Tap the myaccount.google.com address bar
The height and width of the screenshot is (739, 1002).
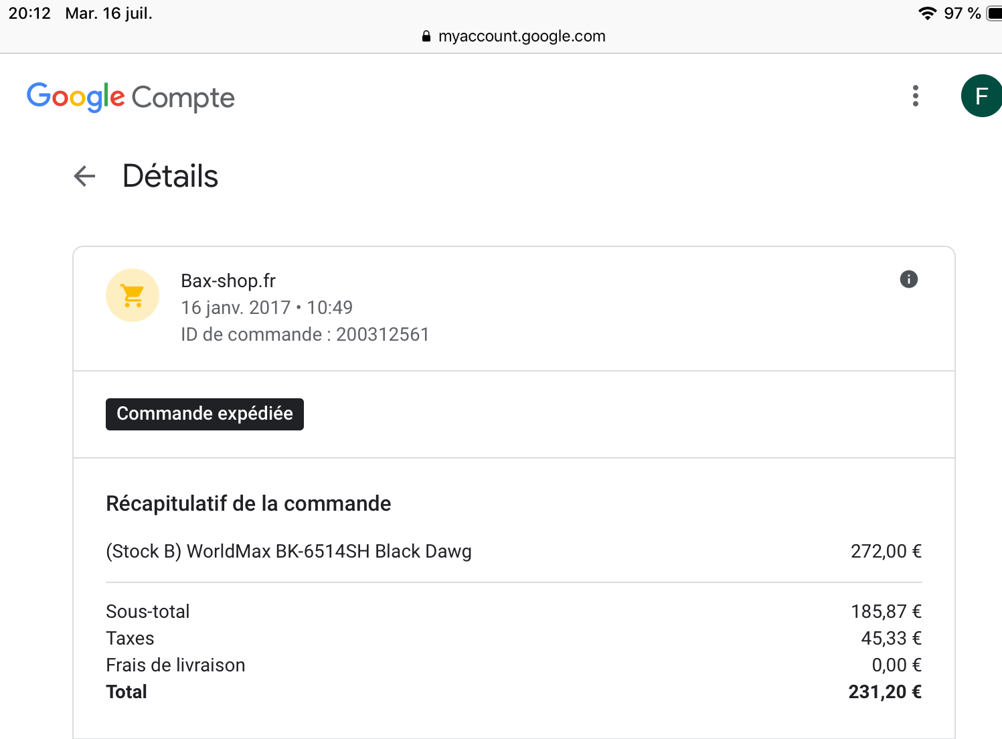[x=521, y=36]
